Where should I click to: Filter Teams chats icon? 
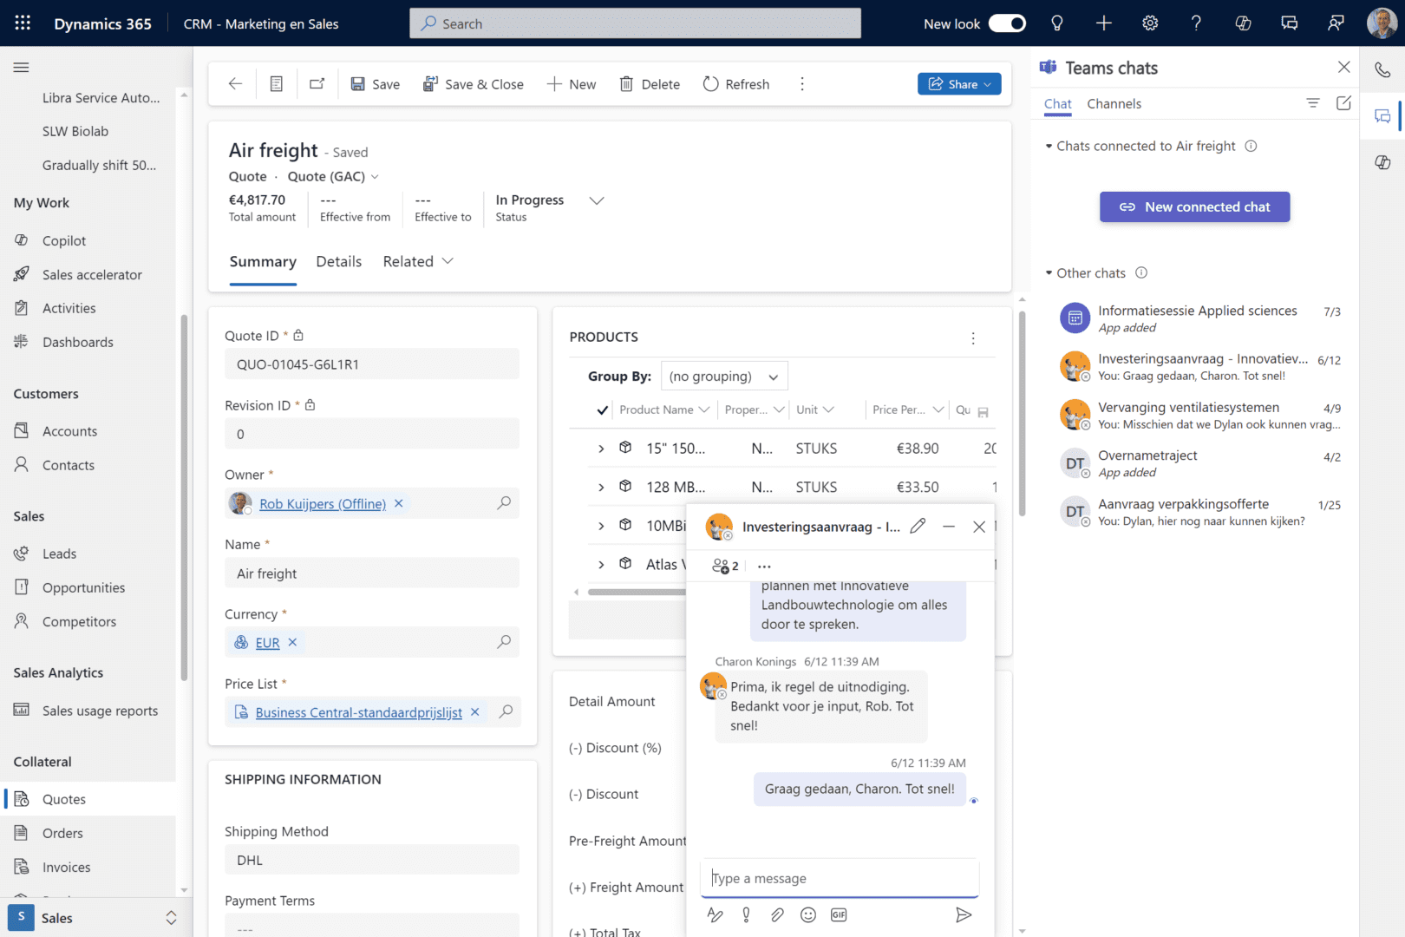click(x=1312, y=103)
